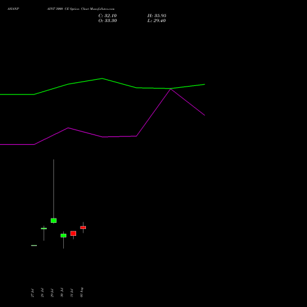Click the close value C: 32.10
The image size is (307, 307).
pos(107,16)
